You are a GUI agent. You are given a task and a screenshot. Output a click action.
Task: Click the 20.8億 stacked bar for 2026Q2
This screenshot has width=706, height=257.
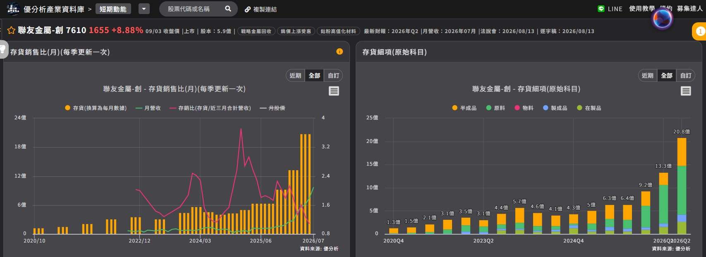pyautogui.click(x=682, y=186)
